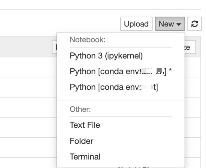Create a Python 3 (ipykernel) notebook

tap(106, 56)
